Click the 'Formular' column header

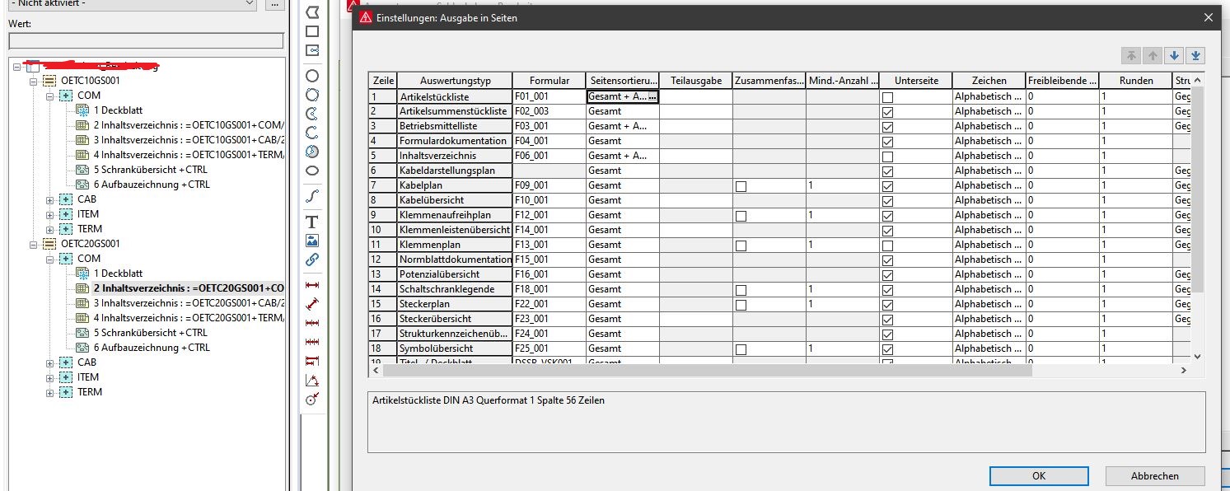[550, 81]
